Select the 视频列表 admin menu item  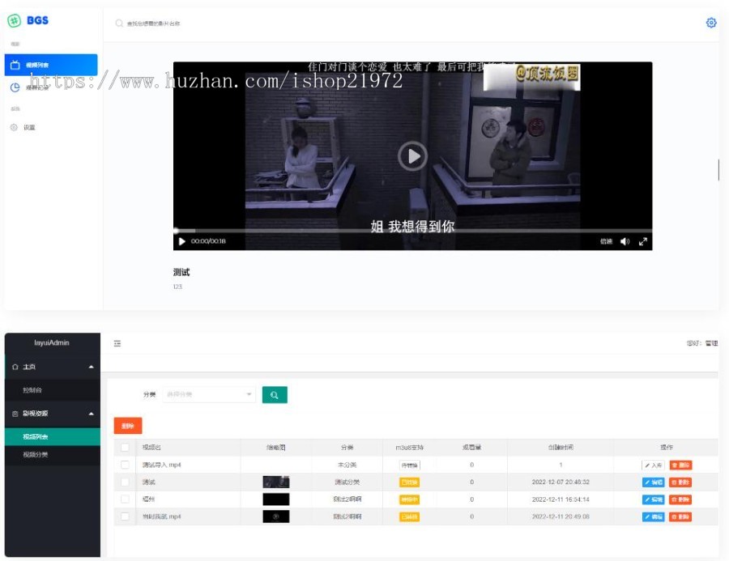(x=53, y=436)
